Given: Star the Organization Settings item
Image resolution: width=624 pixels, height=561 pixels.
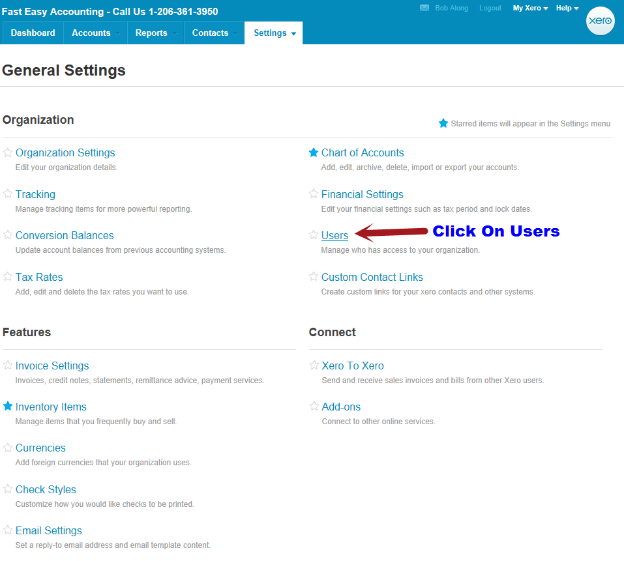Looking at the screenshot, I should pos(8,153).
